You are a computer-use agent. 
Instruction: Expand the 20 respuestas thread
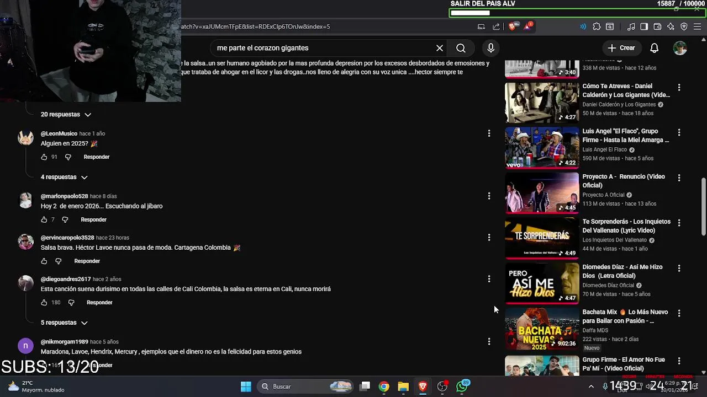(66, 114)
